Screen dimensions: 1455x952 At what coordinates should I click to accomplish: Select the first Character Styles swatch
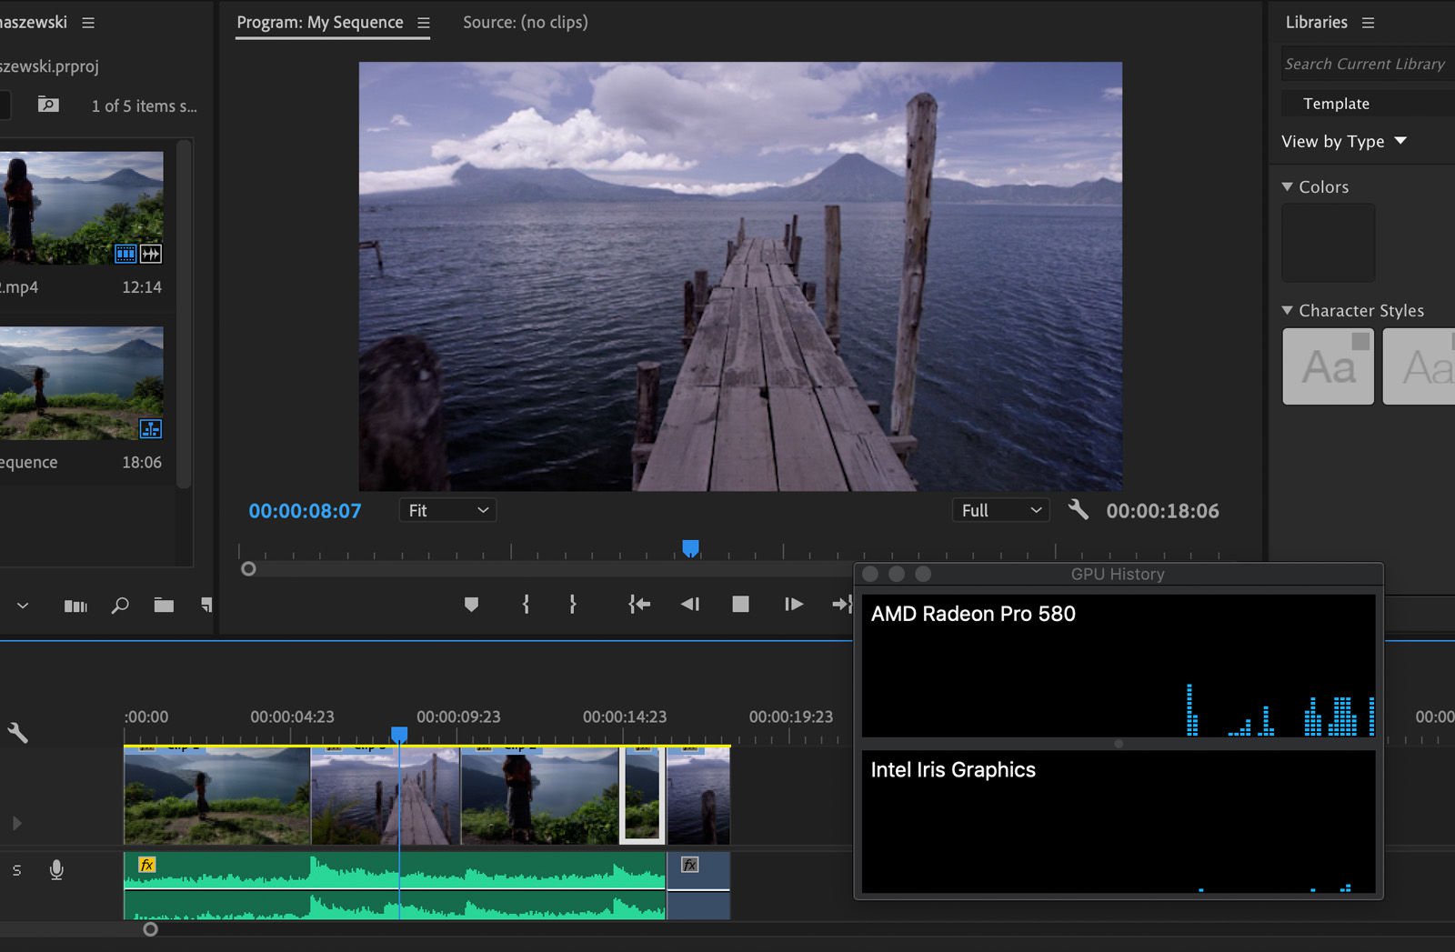click(1328, 366)
